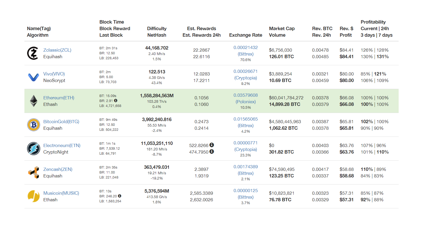Click Ethereum exchange rate 0.03579608
The width and height of the screenshot is (427, 228).
tap(246, 95)
